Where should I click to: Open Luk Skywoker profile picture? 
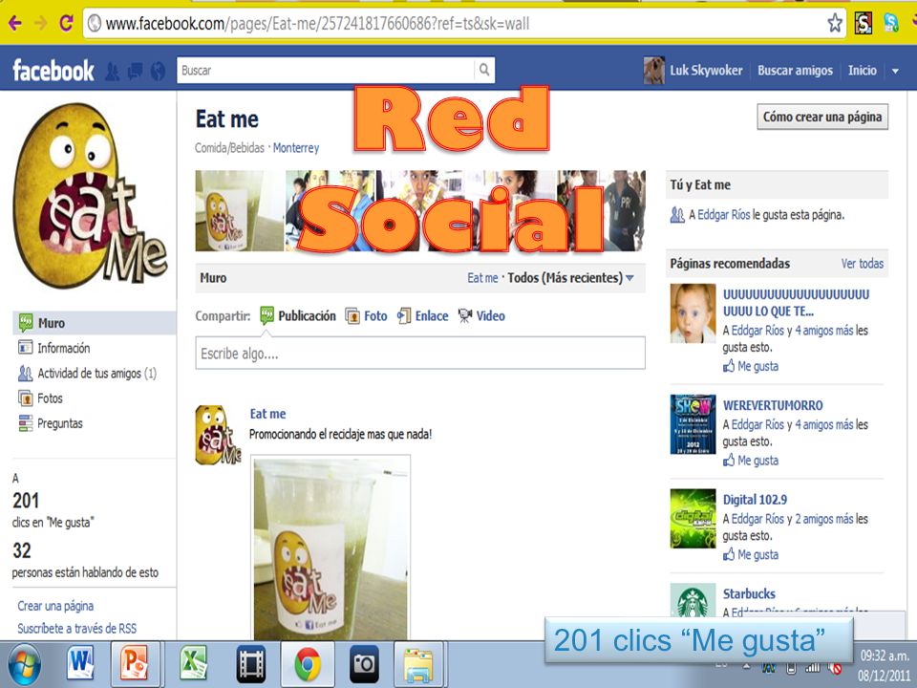(x=653, y=71)
